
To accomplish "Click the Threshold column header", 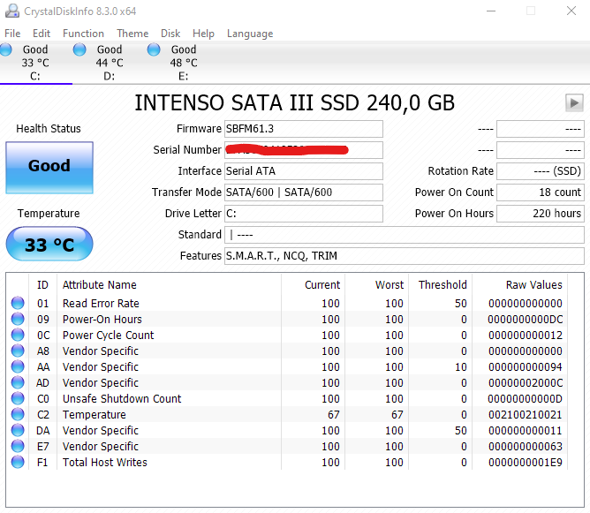I will coord(441,284).
